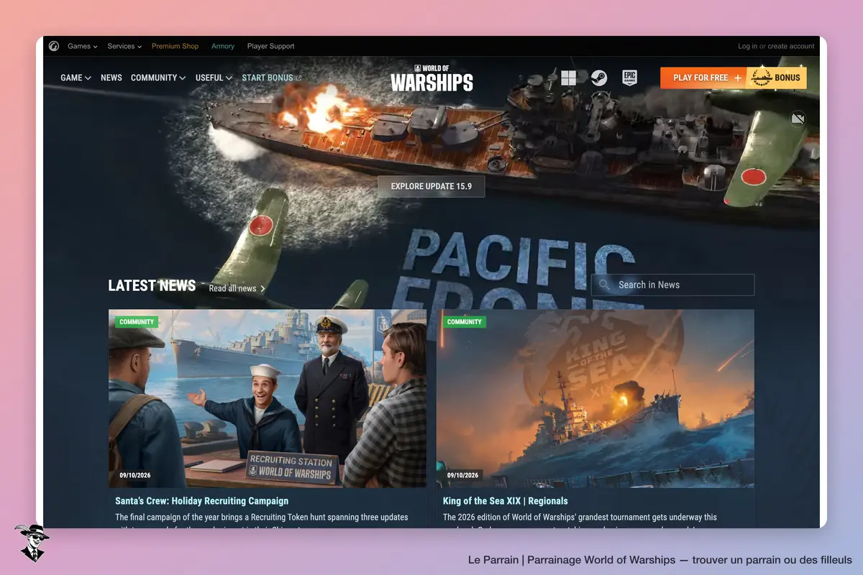Click the World of Warships logo
This screenshot has height=575, width=863.
coord(431,78)
